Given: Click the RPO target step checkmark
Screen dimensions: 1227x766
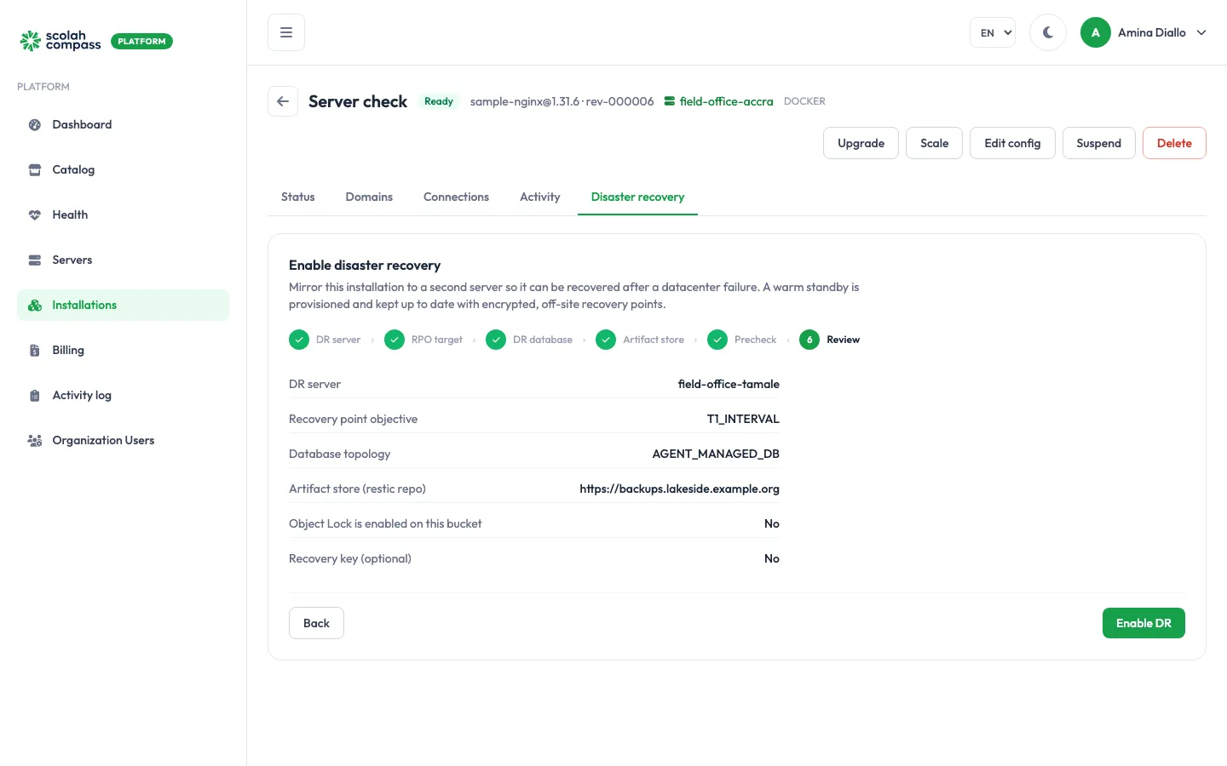Looking at the screenshot, I should [x=395, y=340].
